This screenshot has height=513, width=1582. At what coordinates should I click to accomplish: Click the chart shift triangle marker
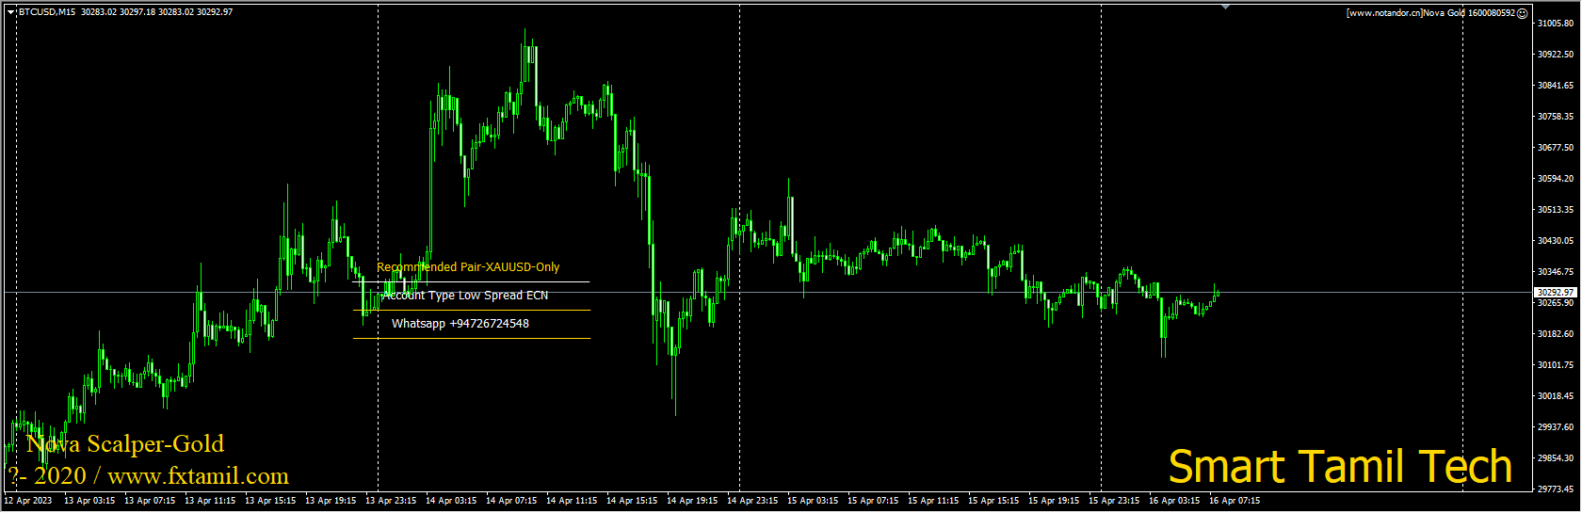click(1225, 7)
